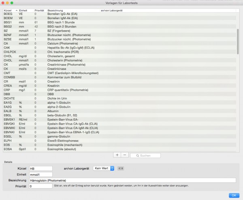Click the Bezeichnung field Hämoglobin (Photometrie)
The height and width of the screenshot is (200, 243).
pyautogui.click(x=132, y=180)
